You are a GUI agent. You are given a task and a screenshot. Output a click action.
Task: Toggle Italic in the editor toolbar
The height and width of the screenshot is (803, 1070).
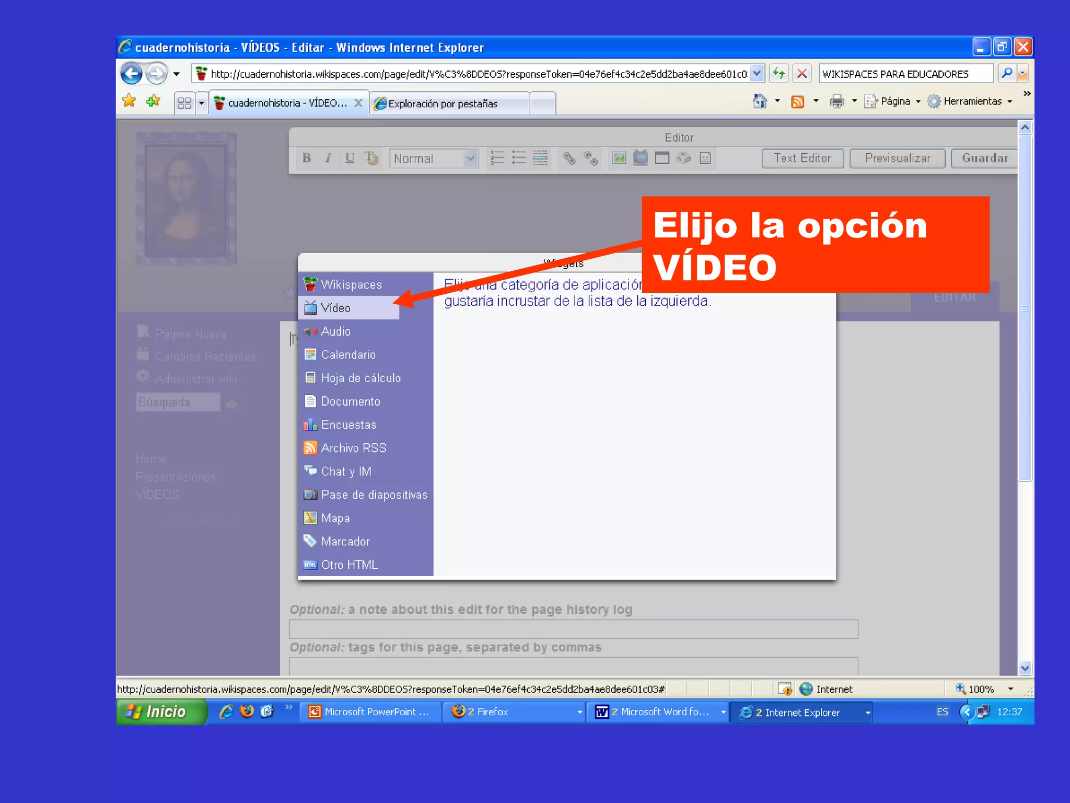pos(328,158)
